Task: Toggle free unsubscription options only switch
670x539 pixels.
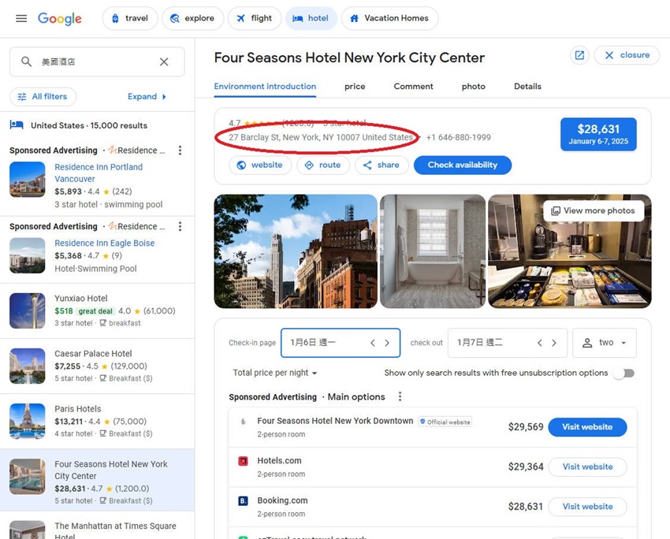Action: (624, 374)
